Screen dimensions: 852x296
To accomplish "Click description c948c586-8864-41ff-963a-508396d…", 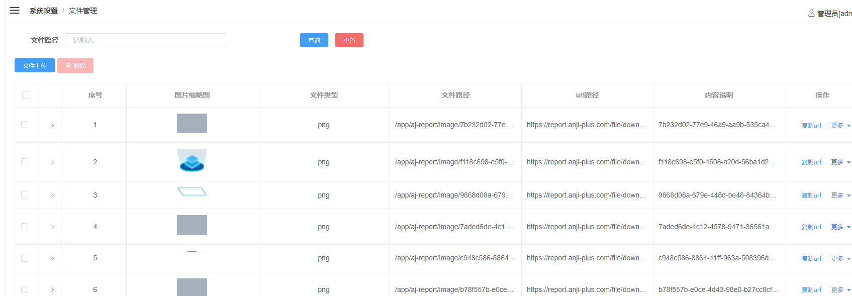I will pos(717,258).
